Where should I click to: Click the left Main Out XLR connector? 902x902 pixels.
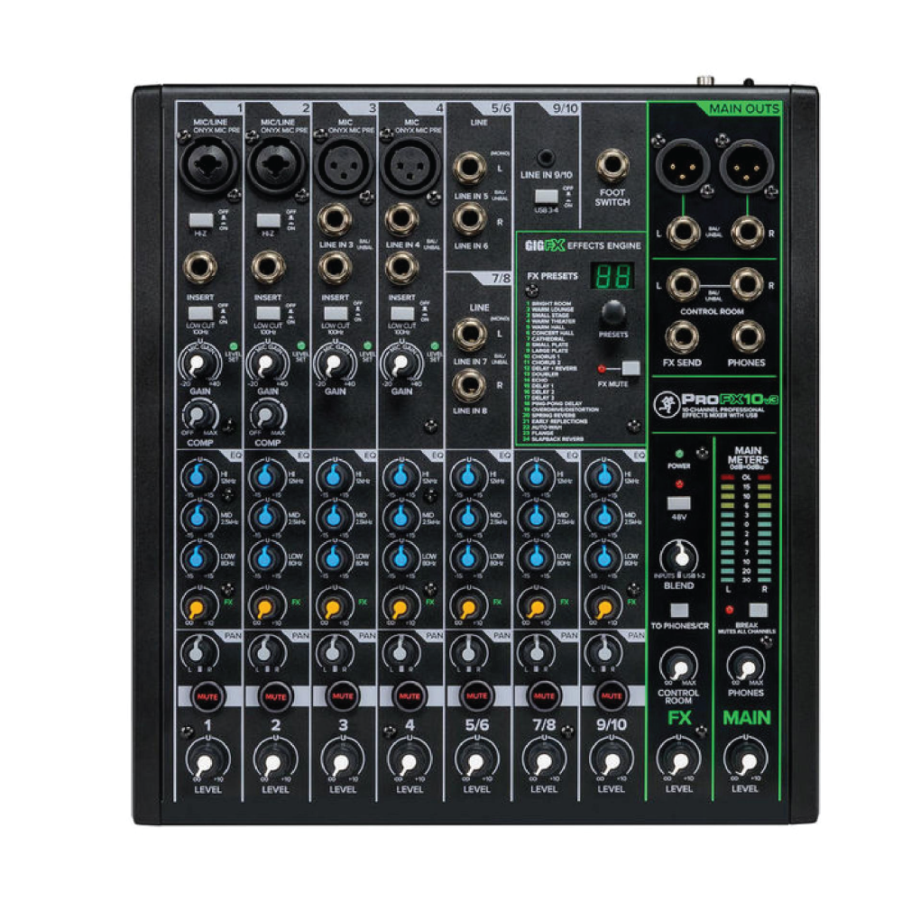[683, 164]
